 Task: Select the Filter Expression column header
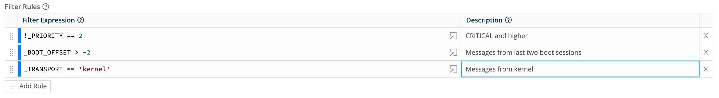(49, 20)
